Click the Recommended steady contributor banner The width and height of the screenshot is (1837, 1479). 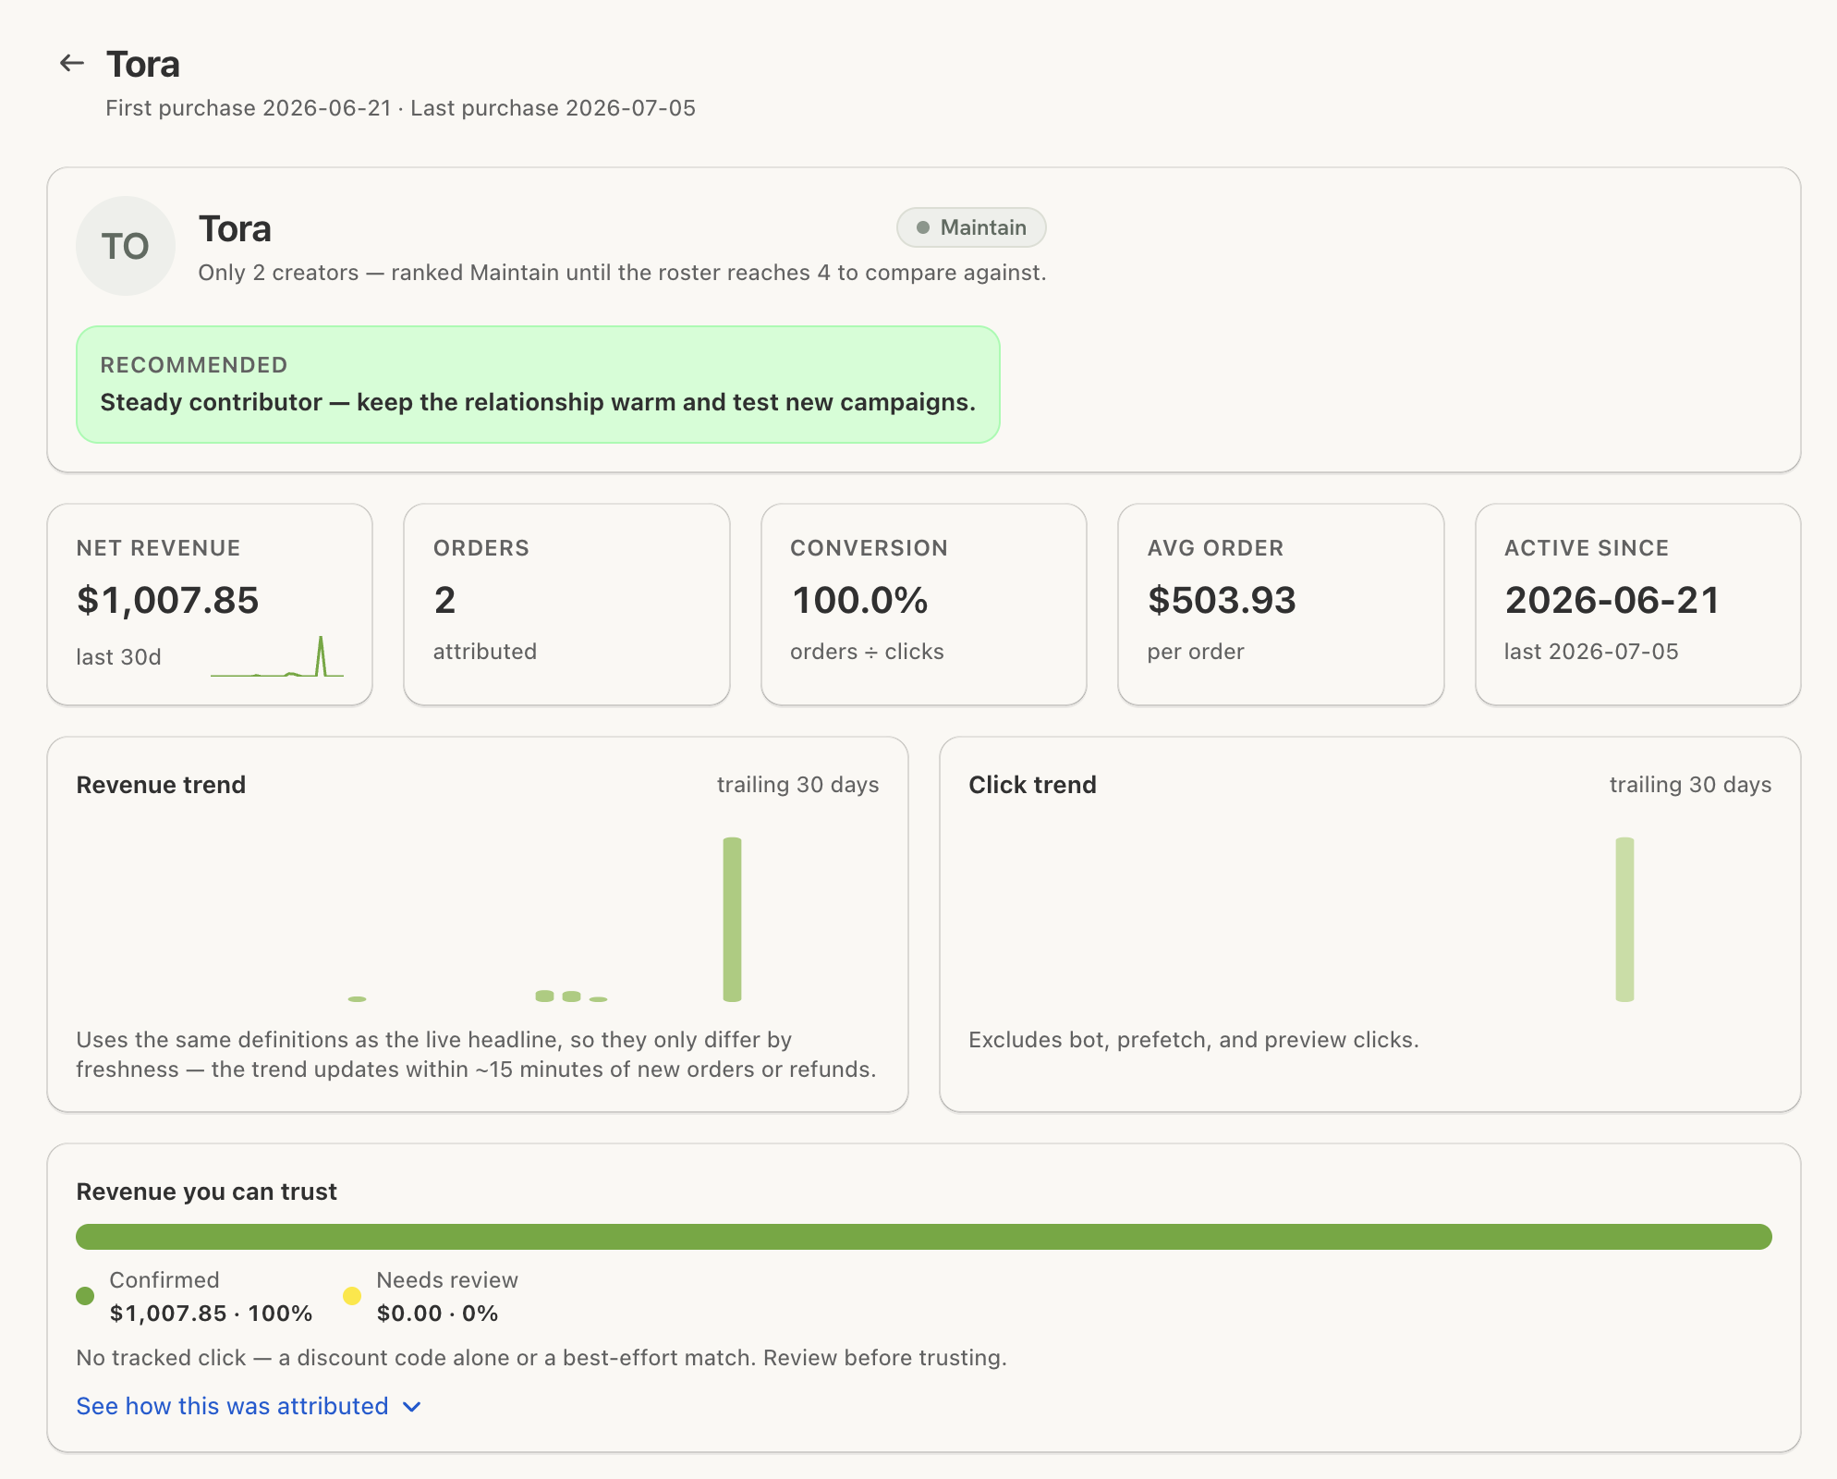click(x=538, y=385)
